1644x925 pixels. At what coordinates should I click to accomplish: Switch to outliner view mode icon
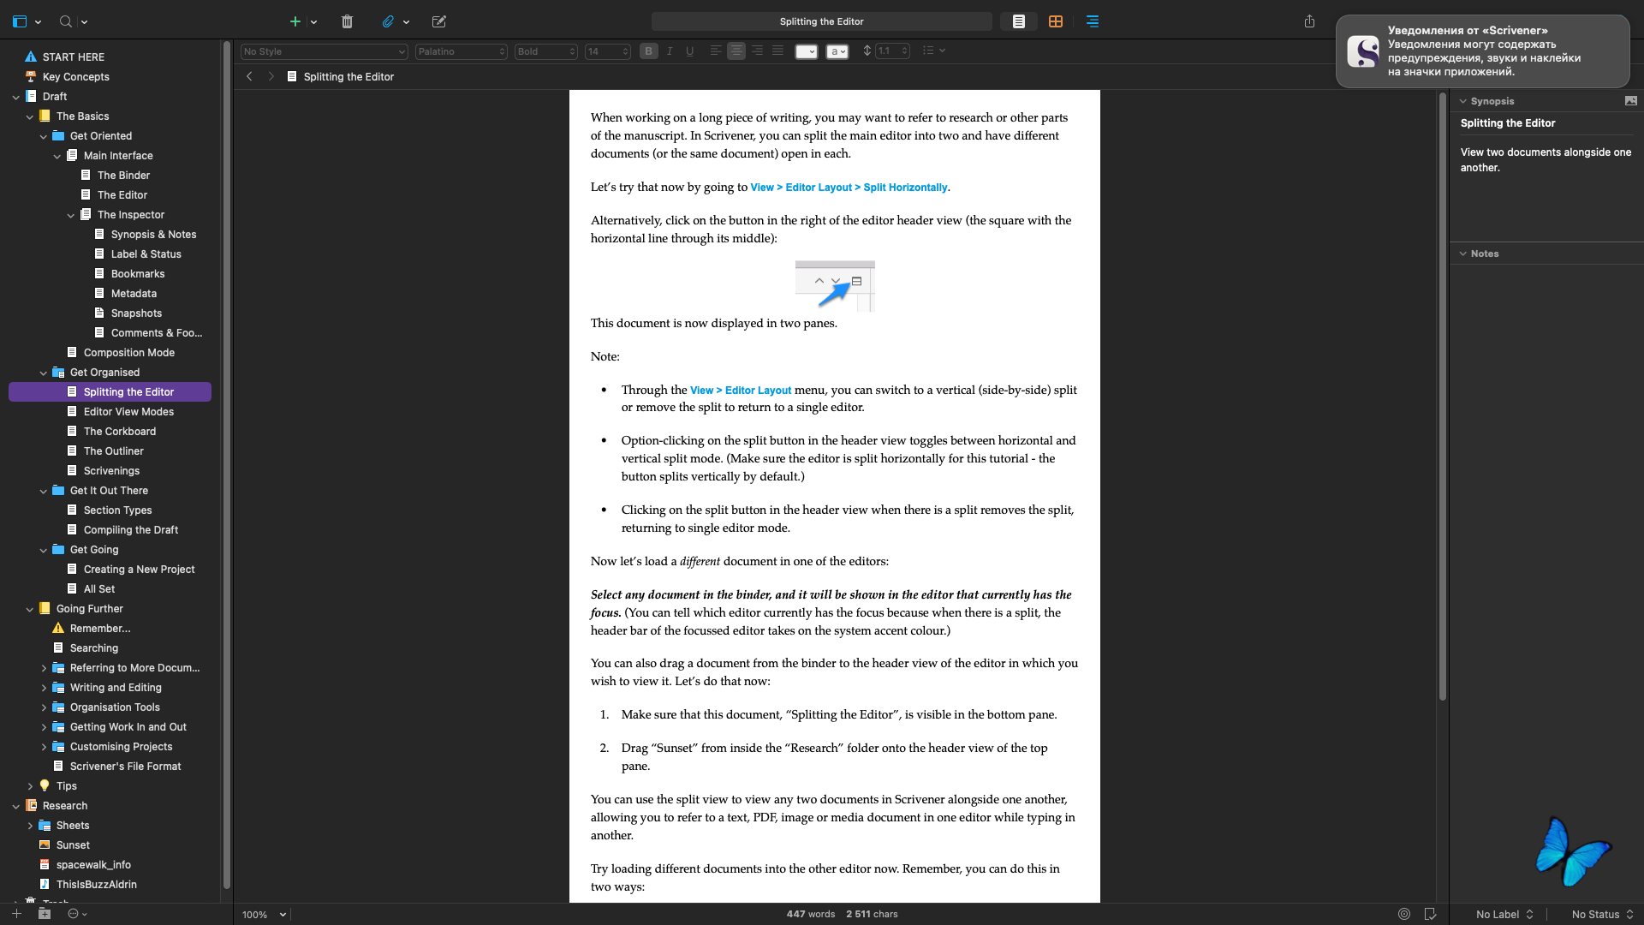pos(1093,21)
